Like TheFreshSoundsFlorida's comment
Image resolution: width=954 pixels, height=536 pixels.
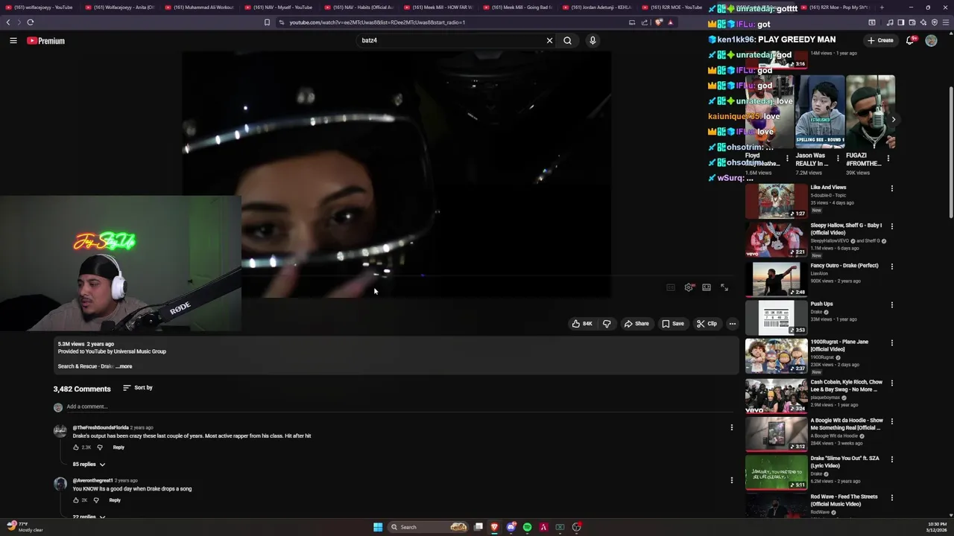pyautogui.click(x=76, y=447)
